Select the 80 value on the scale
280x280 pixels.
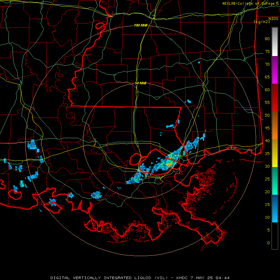tap(267, 39)
